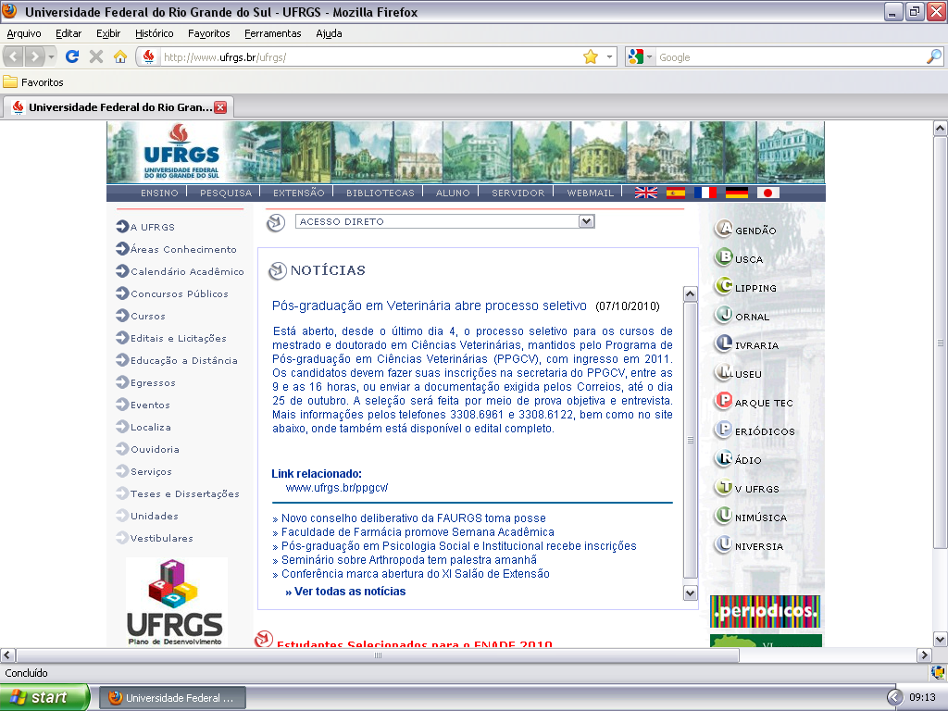Viewport: 948px width, 711px height.
Task: Open the Histórico menu
Action: (154, 33)
